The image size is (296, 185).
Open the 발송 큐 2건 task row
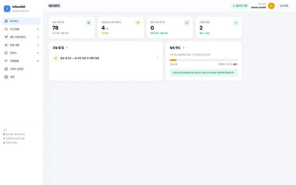pos(106,58)
